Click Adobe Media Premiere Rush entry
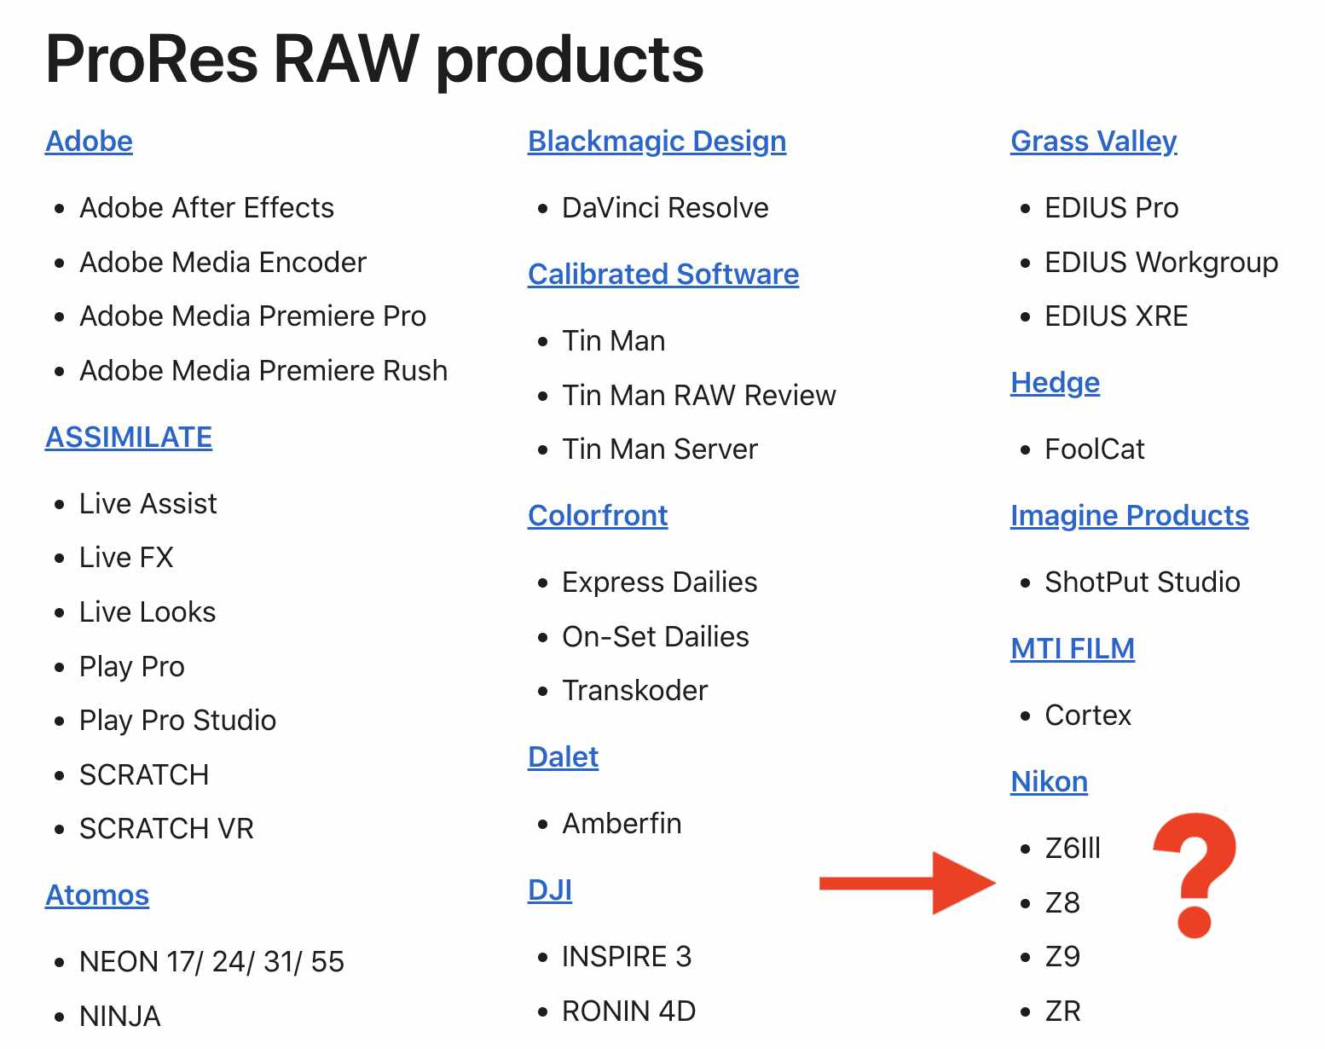The width and height of the screenshot is (1325, 1049). [x=263, y=371]
